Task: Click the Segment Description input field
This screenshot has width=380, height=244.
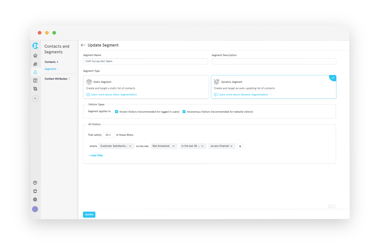Action: pos(274,61)
